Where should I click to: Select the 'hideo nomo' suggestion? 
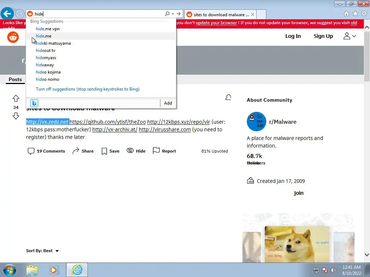tap(101, 79)
